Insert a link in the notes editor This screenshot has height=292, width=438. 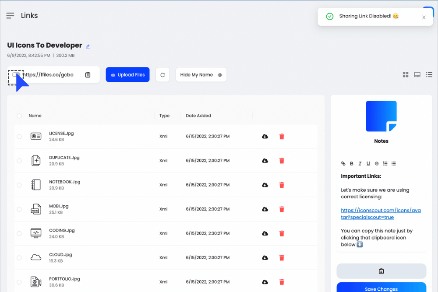(x=343, y=164)
